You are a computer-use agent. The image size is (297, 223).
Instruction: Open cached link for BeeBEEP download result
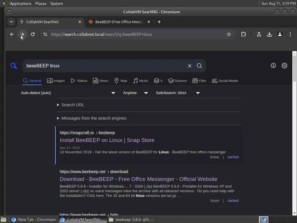click(x=233, y=201)
